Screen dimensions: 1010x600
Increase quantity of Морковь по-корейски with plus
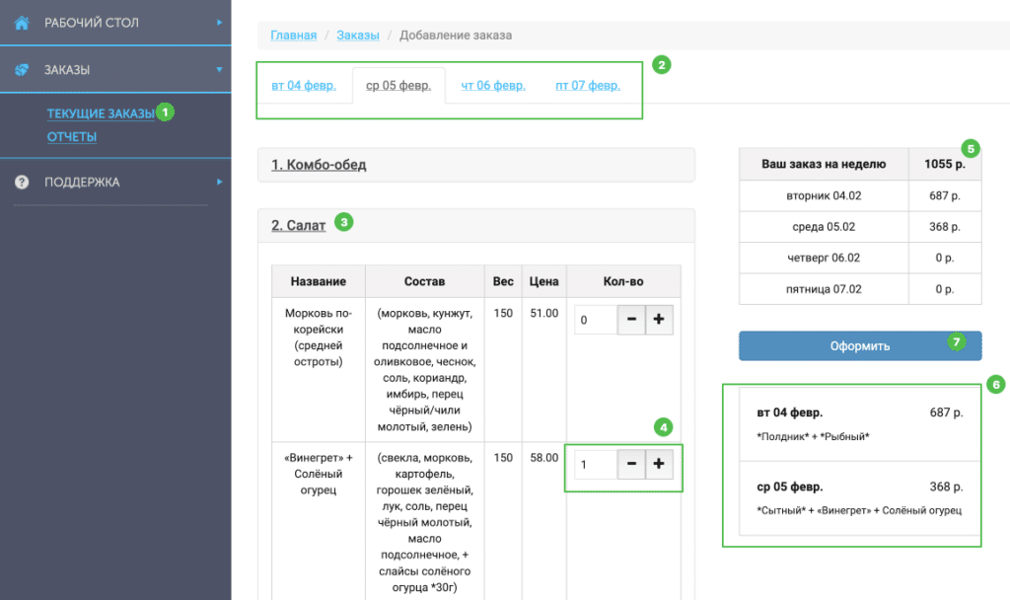pos(659,320)
